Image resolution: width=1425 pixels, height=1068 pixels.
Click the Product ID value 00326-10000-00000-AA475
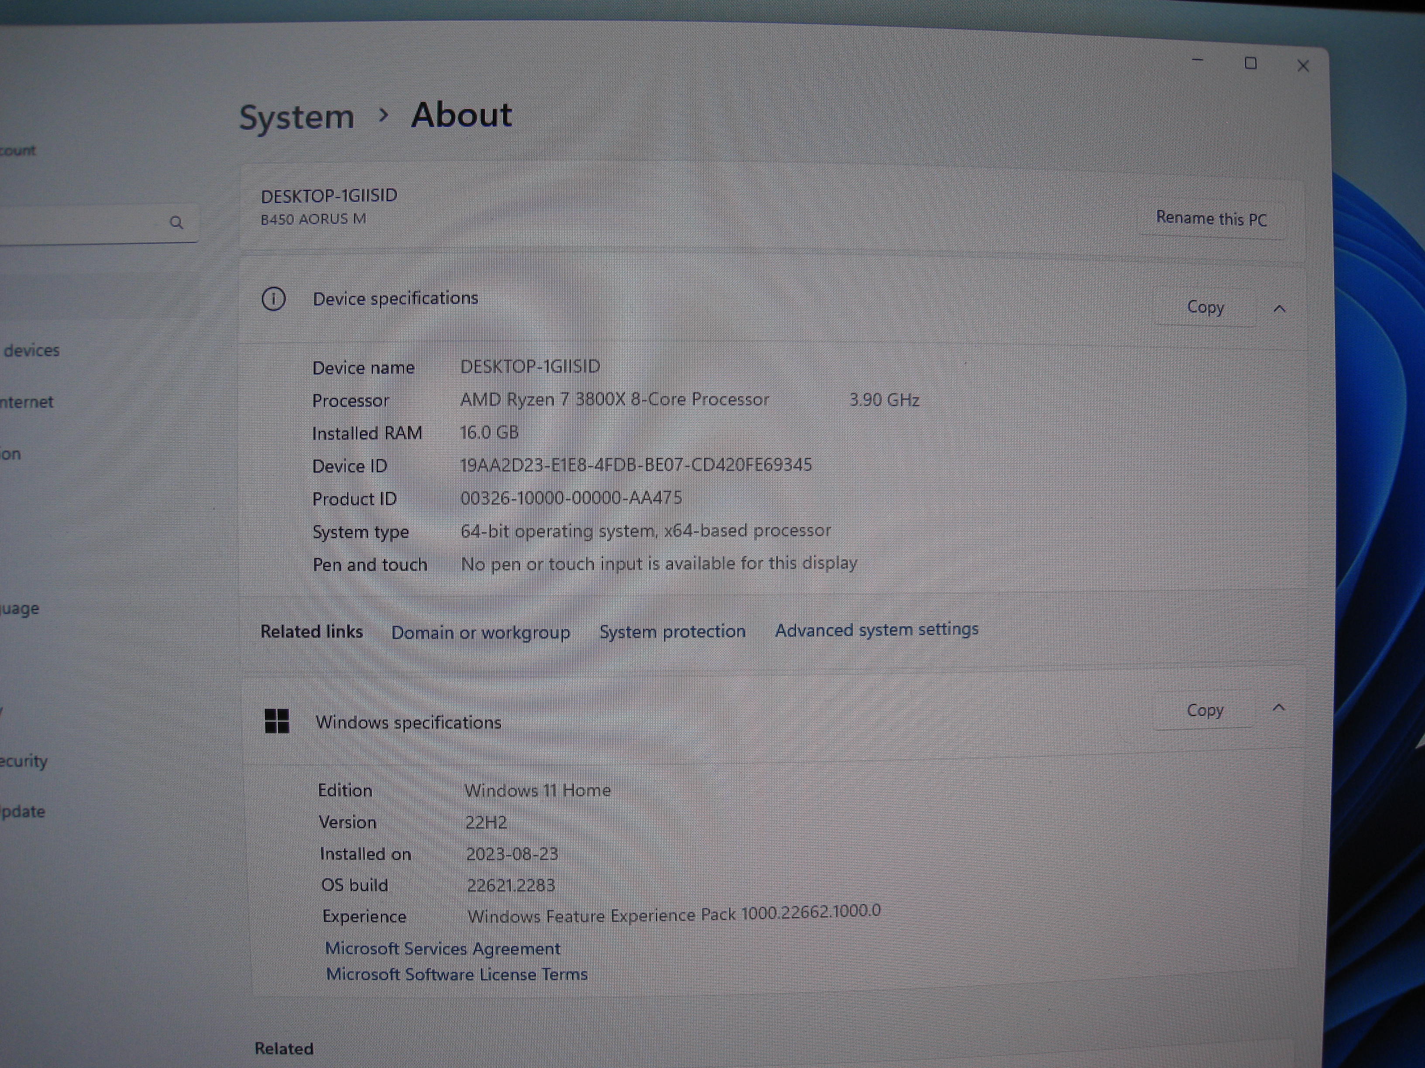pos(571,498)
